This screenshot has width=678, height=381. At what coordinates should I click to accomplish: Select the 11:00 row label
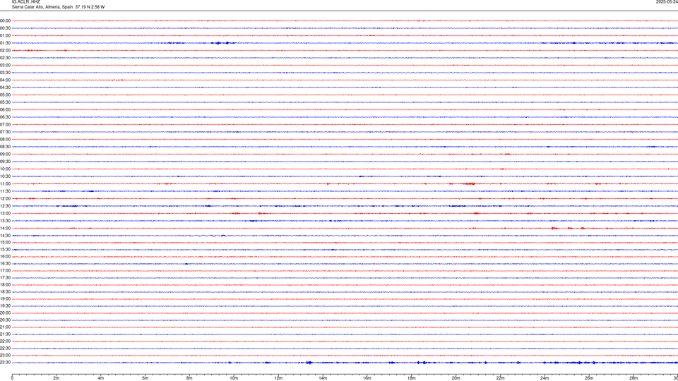tap(5, 183)
